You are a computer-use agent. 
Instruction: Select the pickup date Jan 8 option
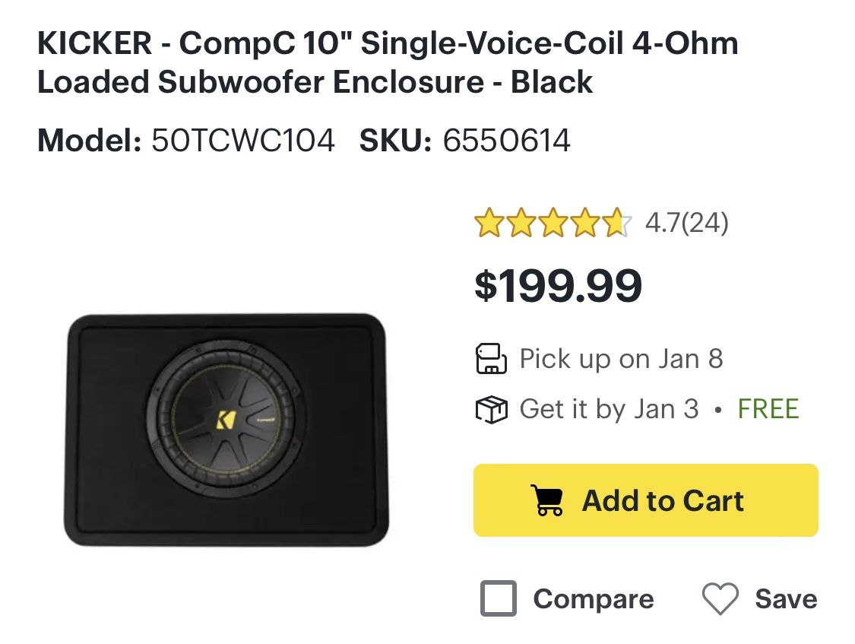pyautogui.click(x=620, y=358)
